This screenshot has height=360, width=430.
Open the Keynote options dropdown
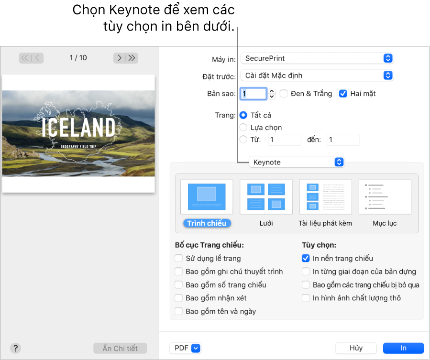pyautogui.click(x=297, y=162)
